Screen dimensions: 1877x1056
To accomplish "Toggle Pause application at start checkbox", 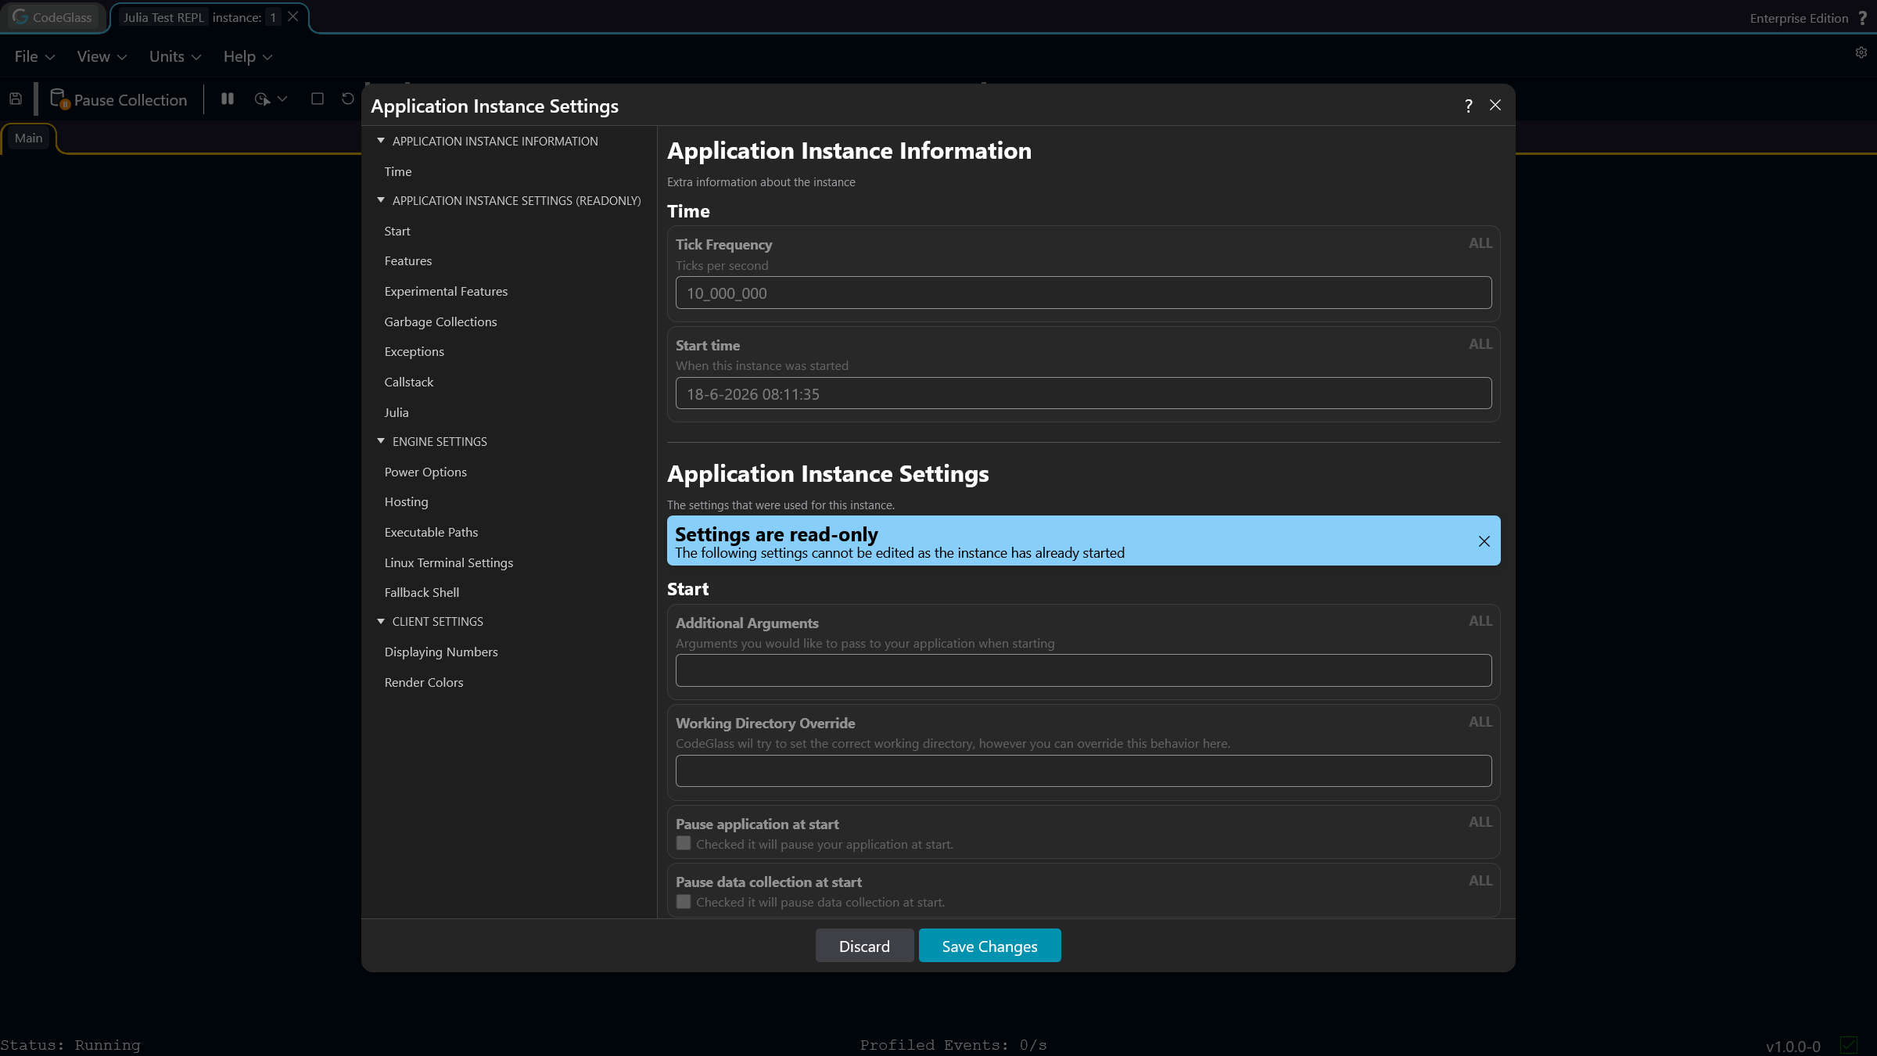I will [x=684, y=843].
